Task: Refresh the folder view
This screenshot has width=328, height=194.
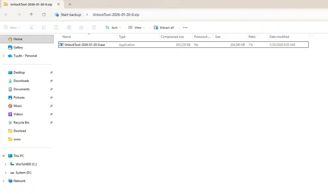Action: click(44, 15)
